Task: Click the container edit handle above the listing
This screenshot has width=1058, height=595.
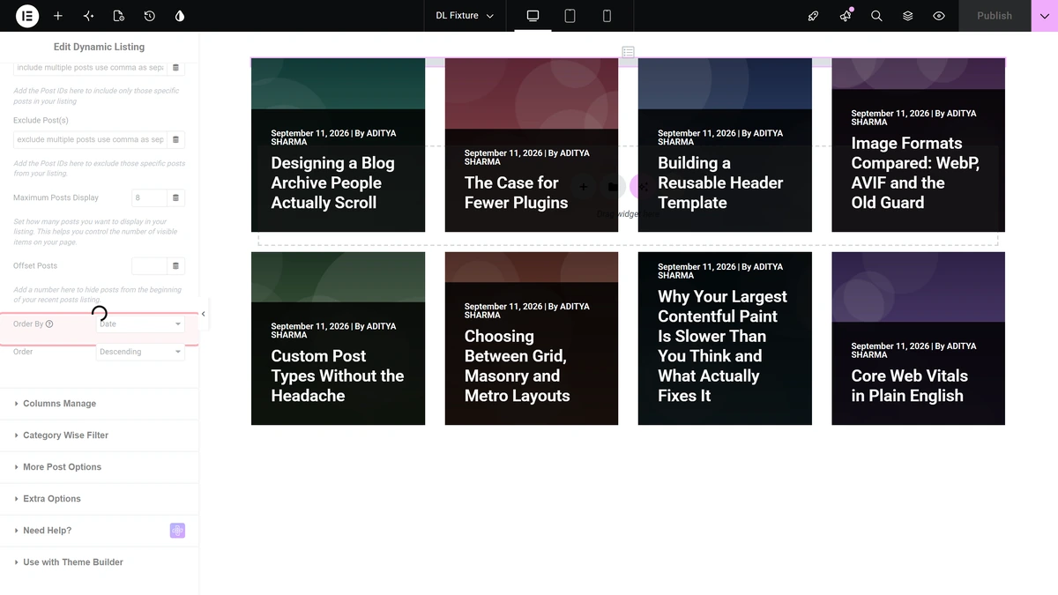Action: click(628, 52)
